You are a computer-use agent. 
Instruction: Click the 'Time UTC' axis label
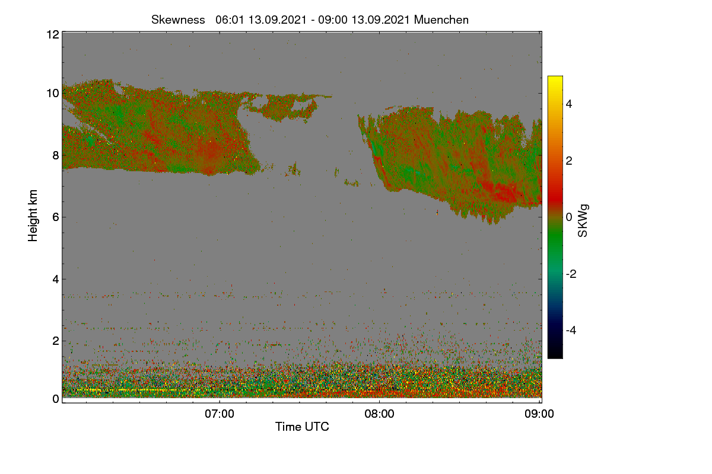pos(302,427)
